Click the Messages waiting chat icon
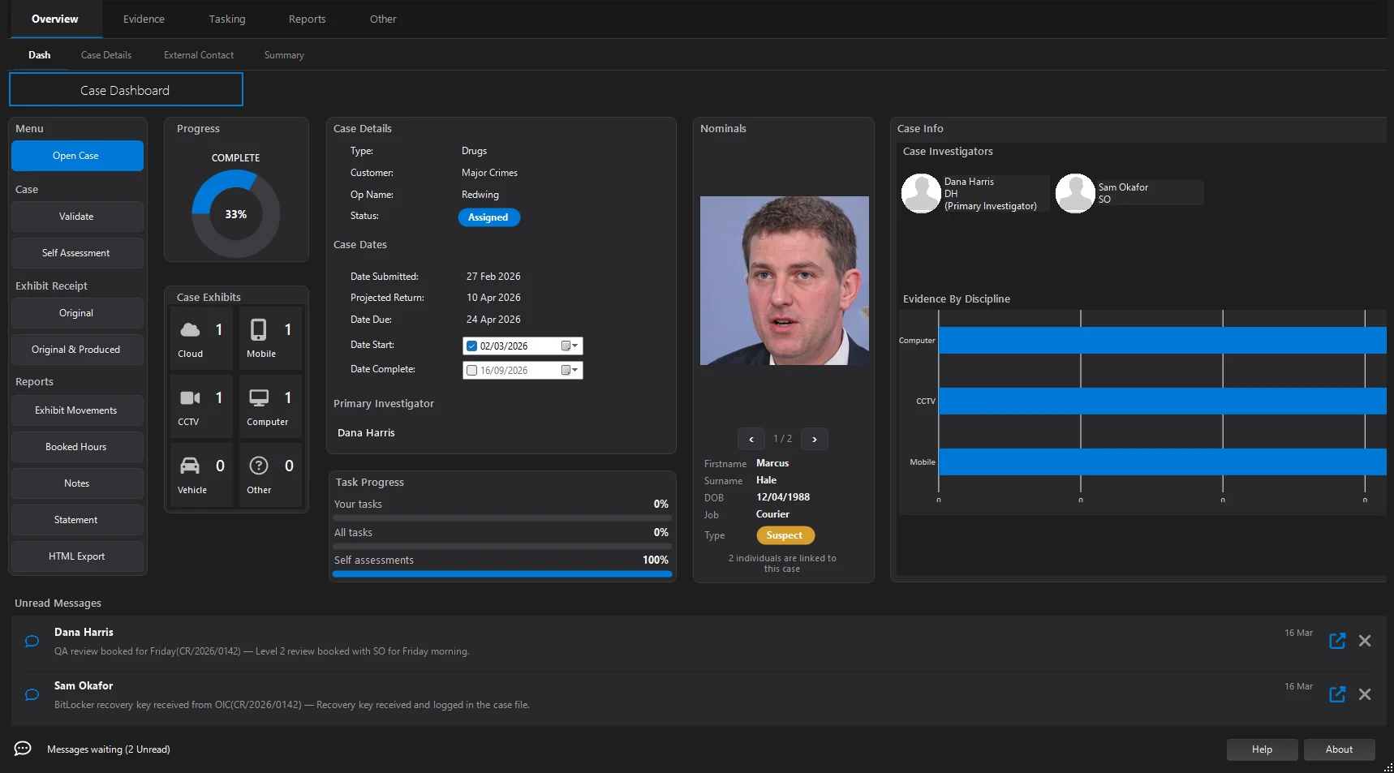This screenshot has height=773, width=1394. [x=23, y=749]
